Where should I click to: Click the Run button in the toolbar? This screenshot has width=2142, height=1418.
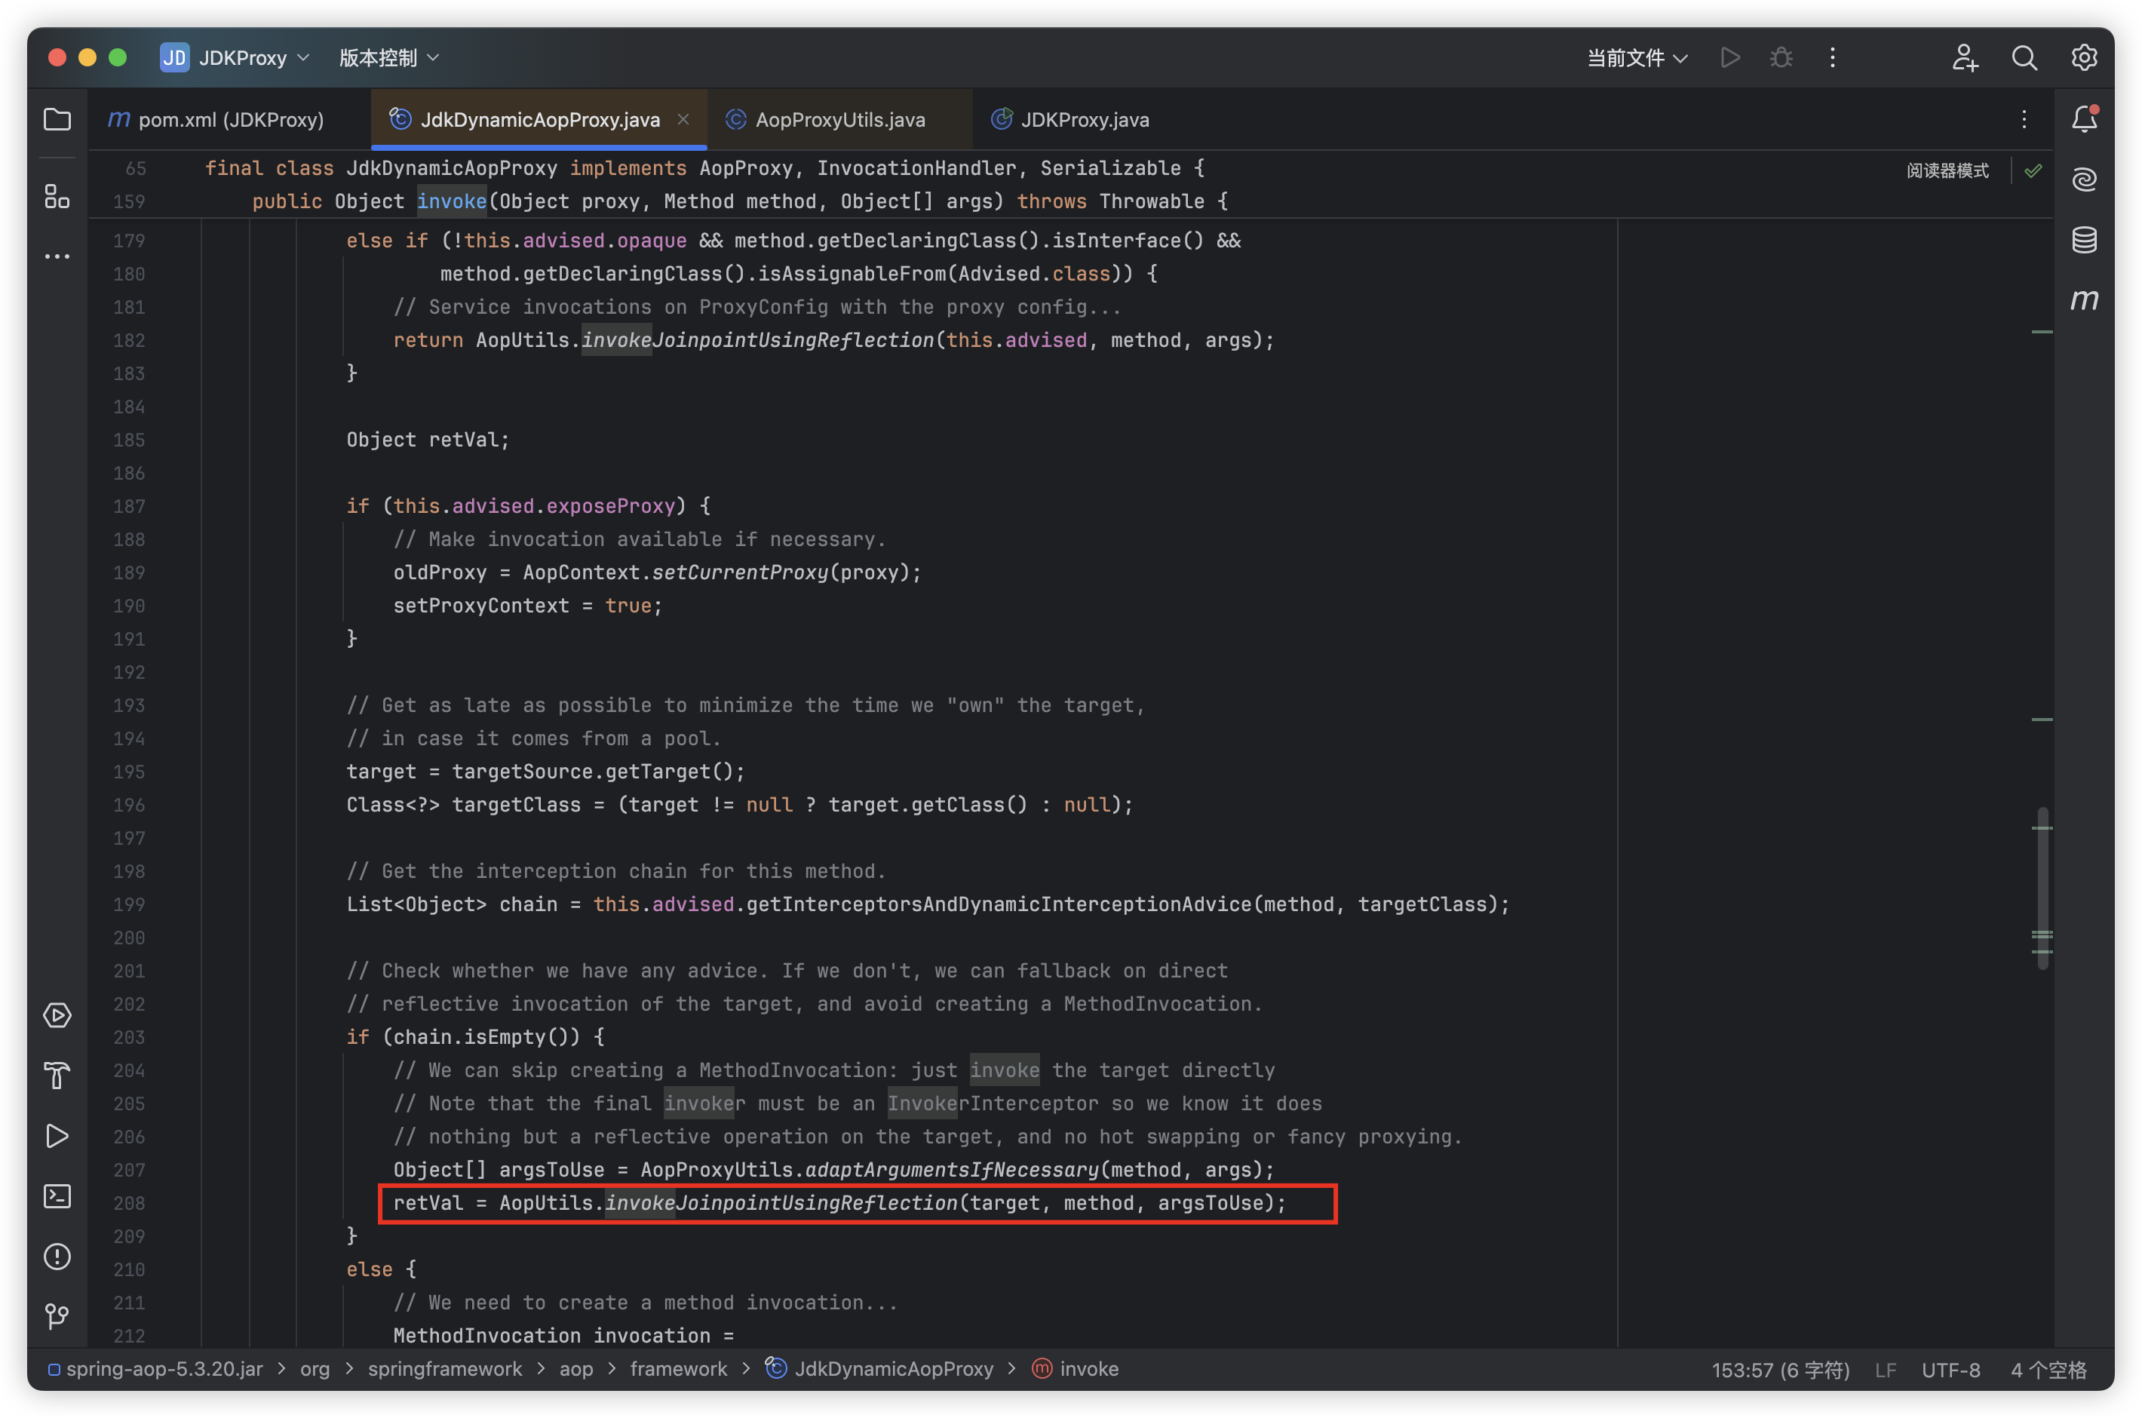(1729, 58)
